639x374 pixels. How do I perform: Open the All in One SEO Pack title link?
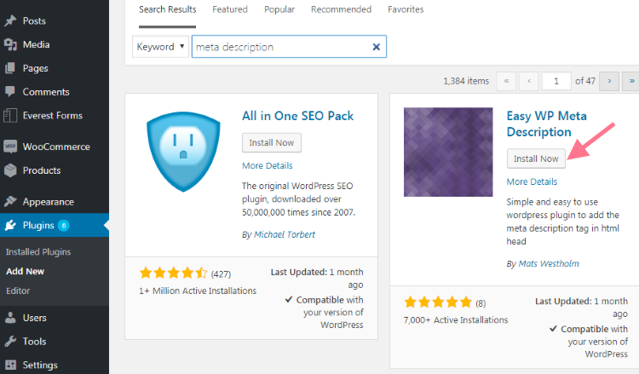pyautogui.click(x=298, y=116)
